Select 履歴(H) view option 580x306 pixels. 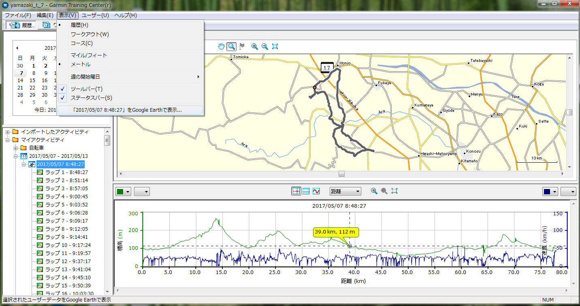[130, 25]
